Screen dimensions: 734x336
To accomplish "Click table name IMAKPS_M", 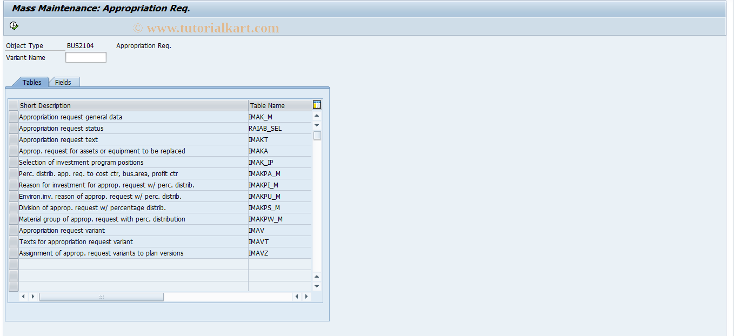I will (x=280, y=207).
